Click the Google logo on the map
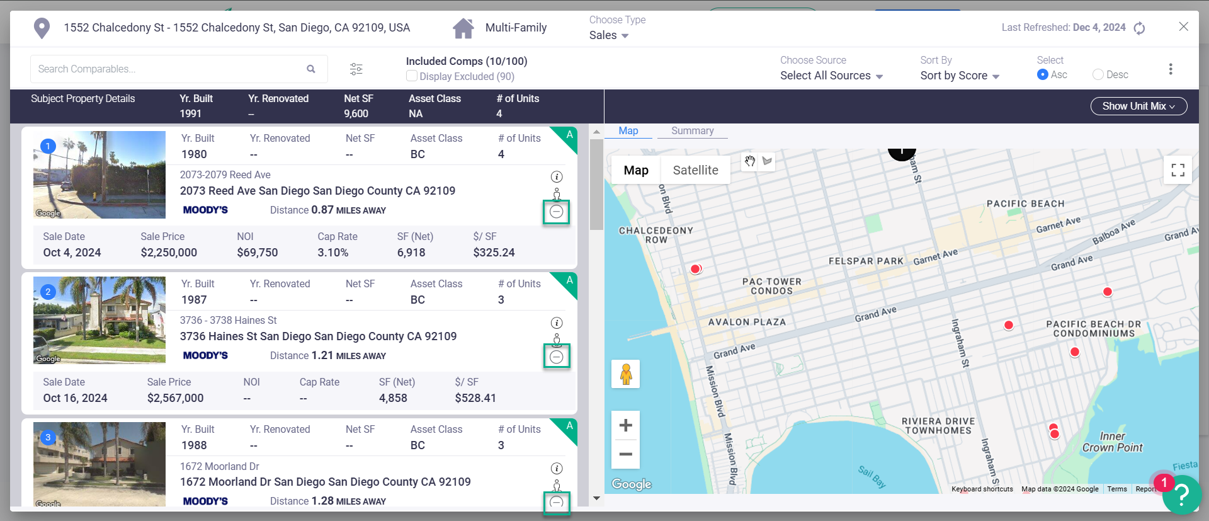 (x=632, y=484)
